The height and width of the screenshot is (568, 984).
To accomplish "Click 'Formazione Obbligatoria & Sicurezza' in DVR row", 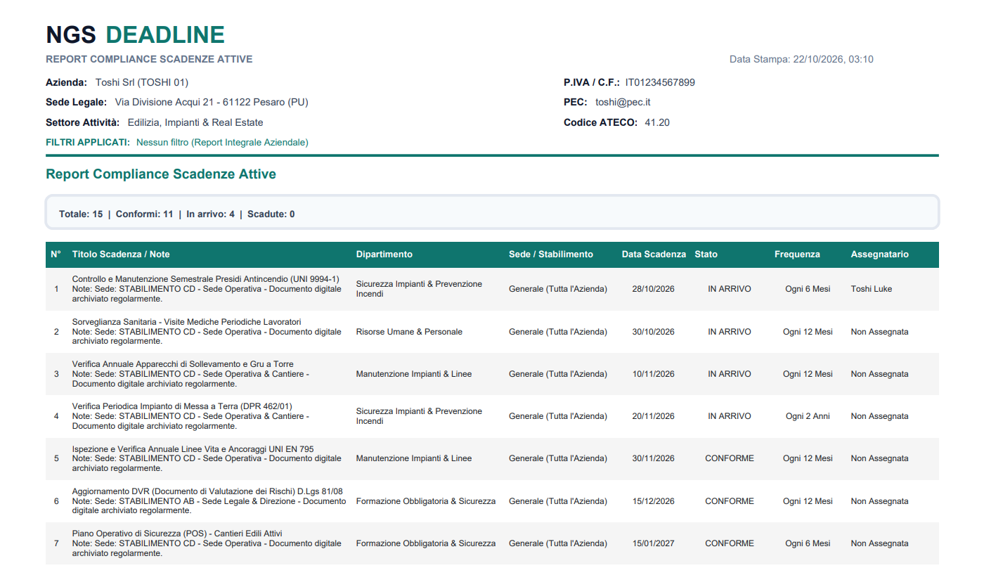I will pyautogui.click(x=426, y=501).
